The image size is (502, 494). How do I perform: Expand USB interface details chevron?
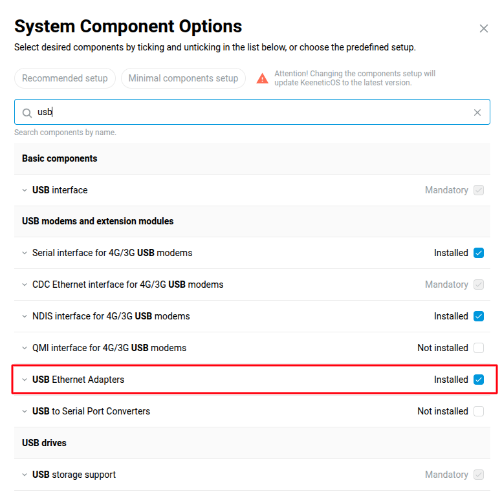(x=25, y=190)
